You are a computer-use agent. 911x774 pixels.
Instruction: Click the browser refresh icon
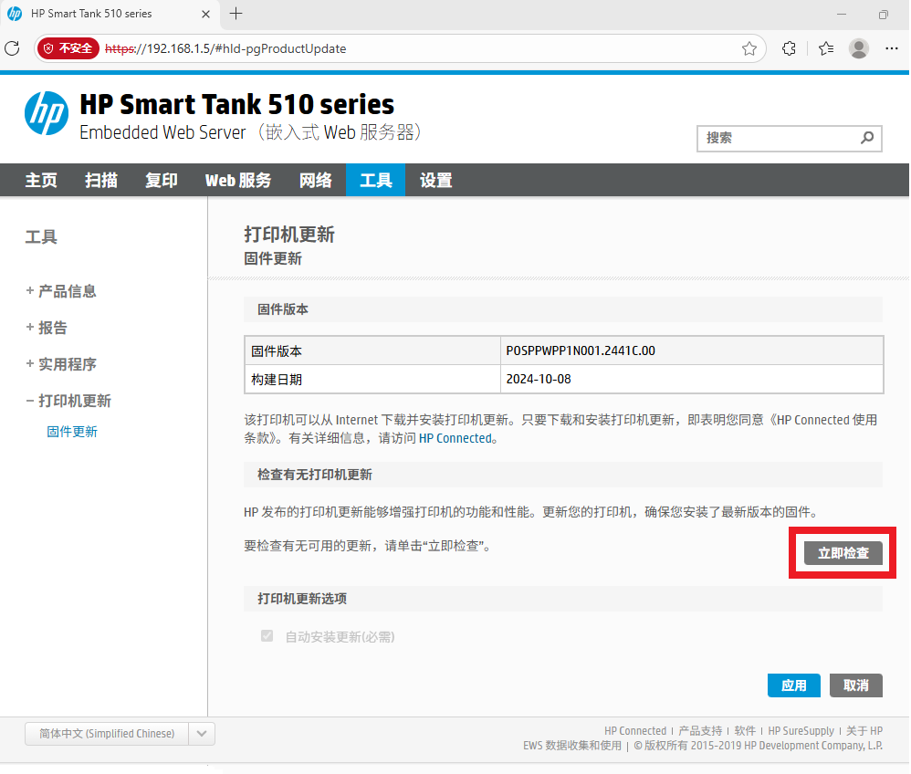[x=13, y=48]
